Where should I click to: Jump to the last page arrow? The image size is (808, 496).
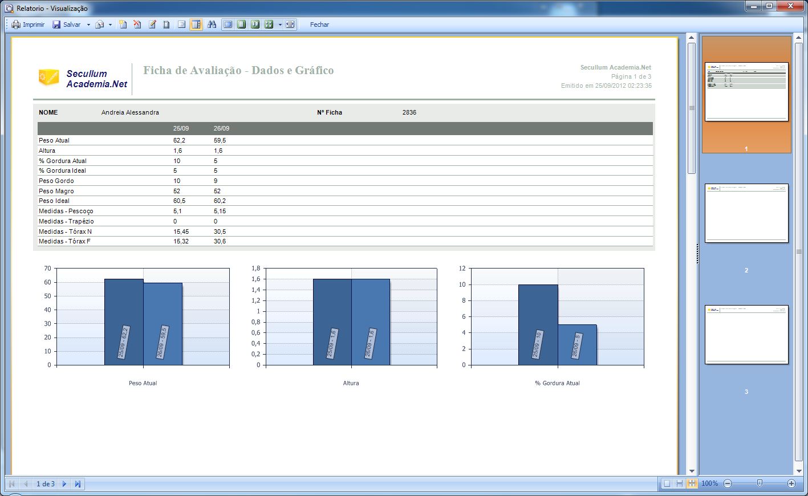78,483
